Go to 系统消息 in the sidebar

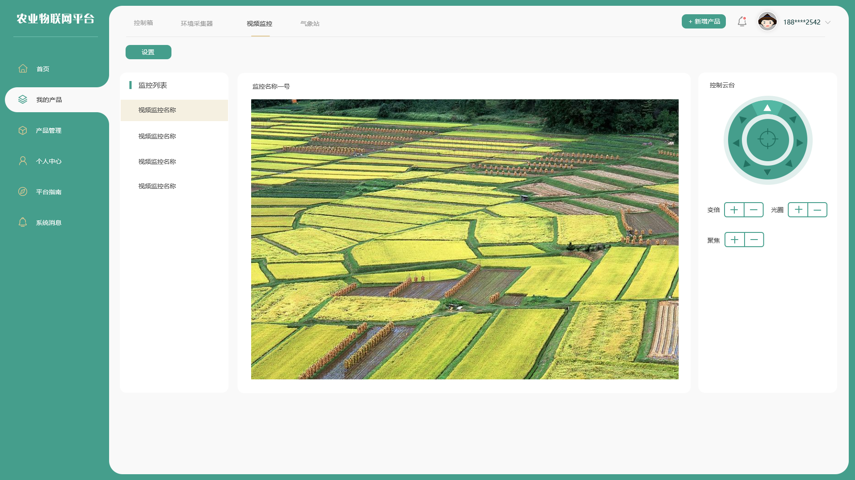(49, 223)
